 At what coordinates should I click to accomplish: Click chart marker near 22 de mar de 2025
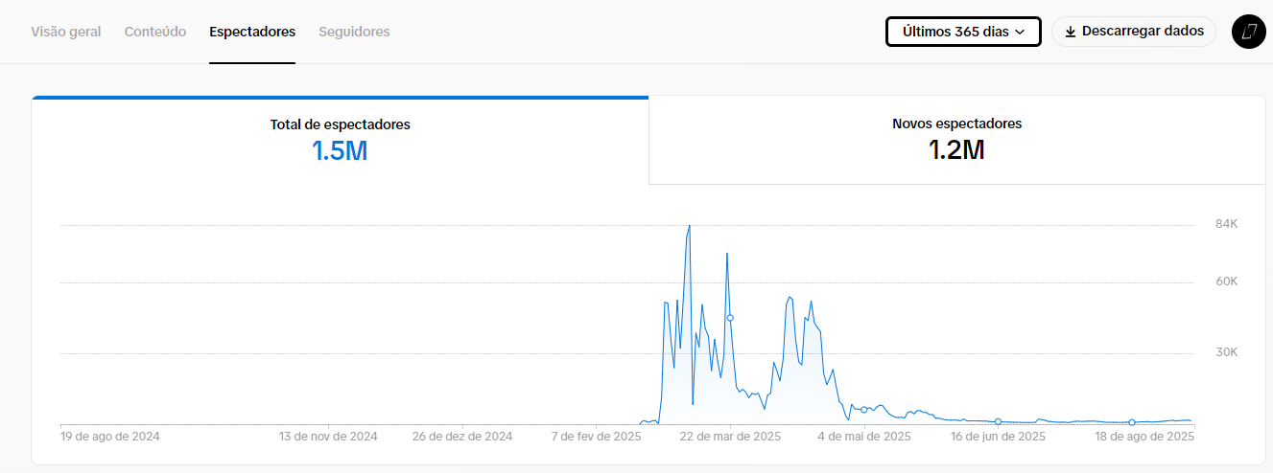[x=730, y=318]
